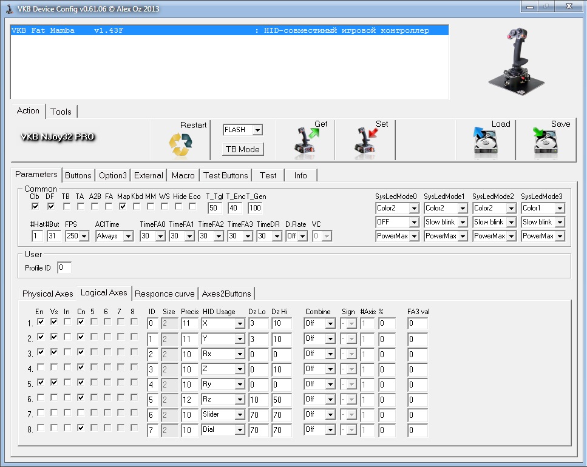Open the Info tab
The height and width of the screenshot is (467, 587).
coord(300,175)
